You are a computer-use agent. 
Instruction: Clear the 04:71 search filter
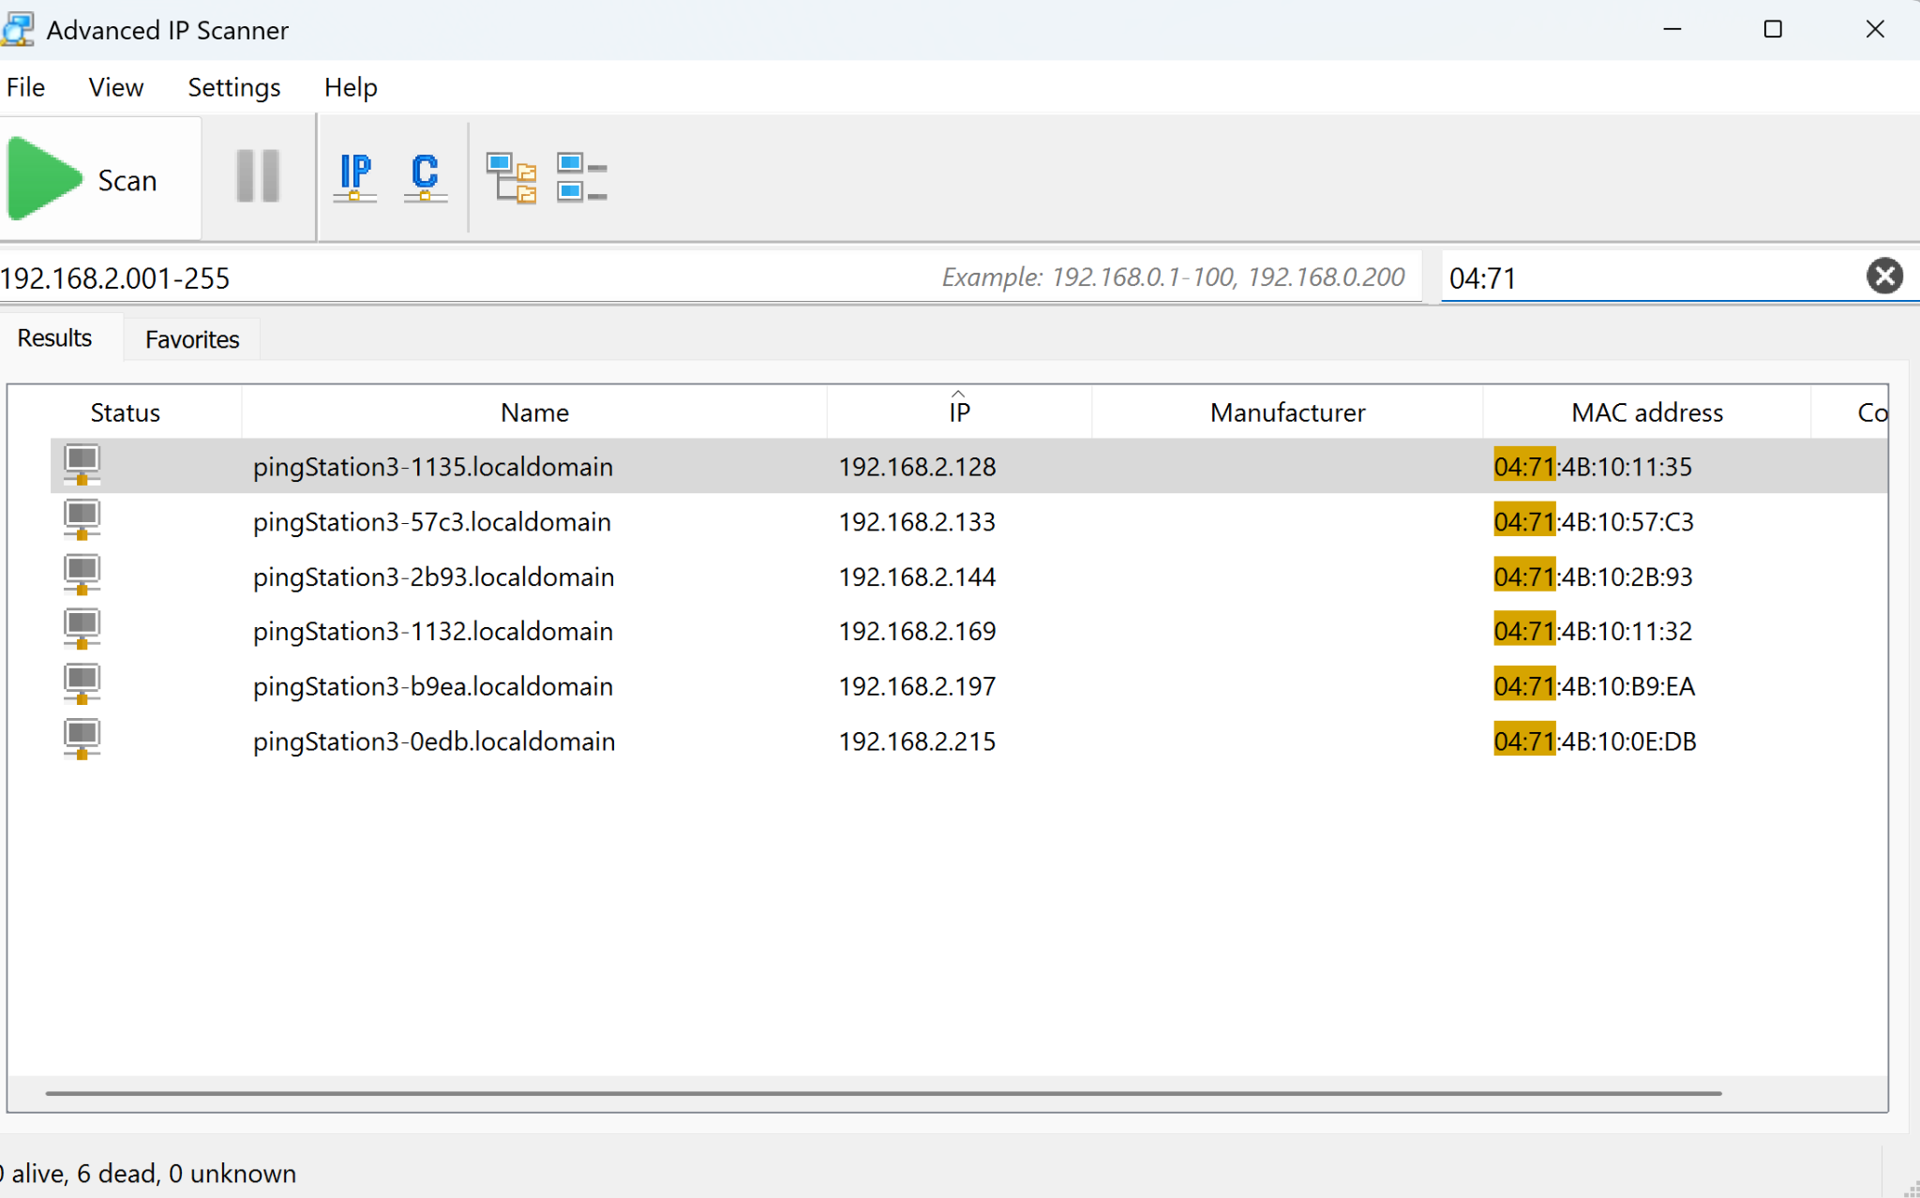pyautogui.click(x=1884, y=277)
